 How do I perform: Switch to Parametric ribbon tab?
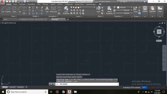31,4
